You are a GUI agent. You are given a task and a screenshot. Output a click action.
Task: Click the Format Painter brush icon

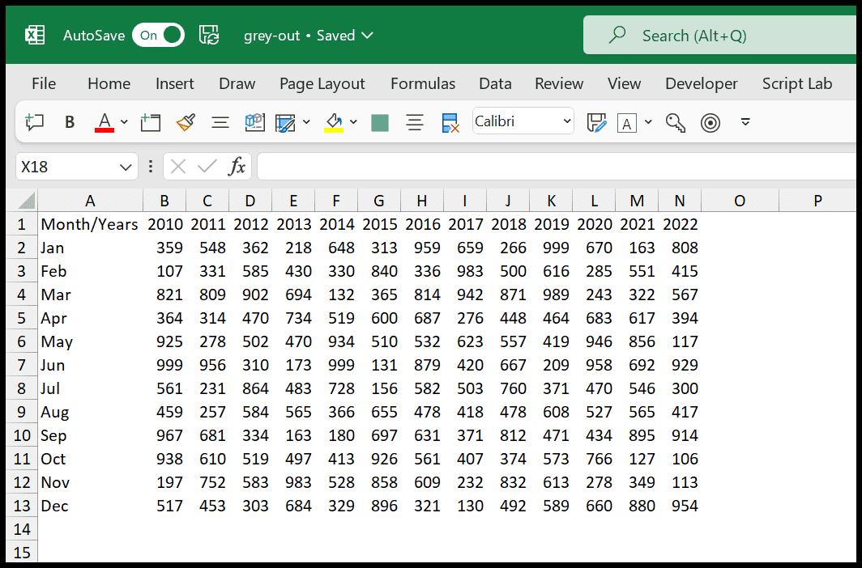pyautogui.click(x=186, y=122)
